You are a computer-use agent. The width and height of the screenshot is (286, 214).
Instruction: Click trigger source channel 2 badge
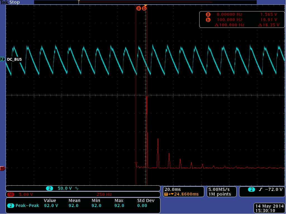tap(251, 190)
